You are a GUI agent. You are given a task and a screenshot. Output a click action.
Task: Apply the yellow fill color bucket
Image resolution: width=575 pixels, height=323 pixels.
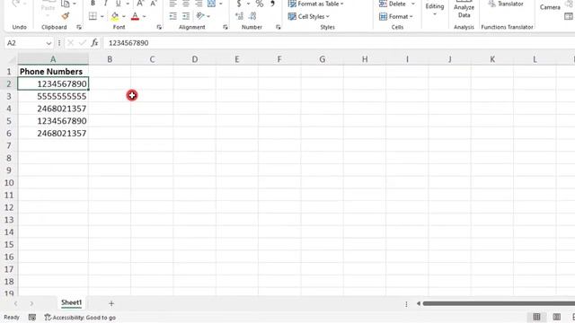click(x=115, y=16)
